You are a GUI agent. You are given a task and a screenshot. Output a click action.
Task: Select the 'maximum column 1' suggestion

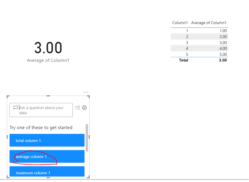point(47,171)
